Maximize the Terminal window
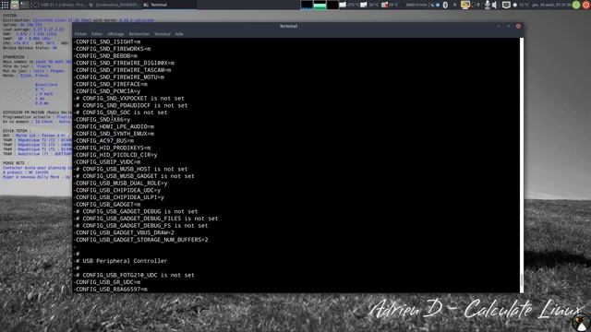 pos(509,26)
